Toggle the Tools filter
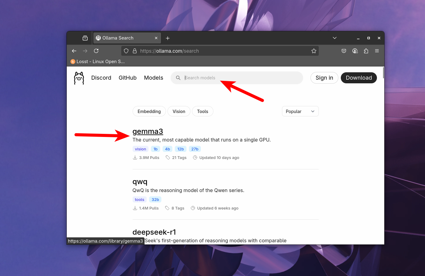This screenshot has width=425, height=276. (x=202, y=112)
